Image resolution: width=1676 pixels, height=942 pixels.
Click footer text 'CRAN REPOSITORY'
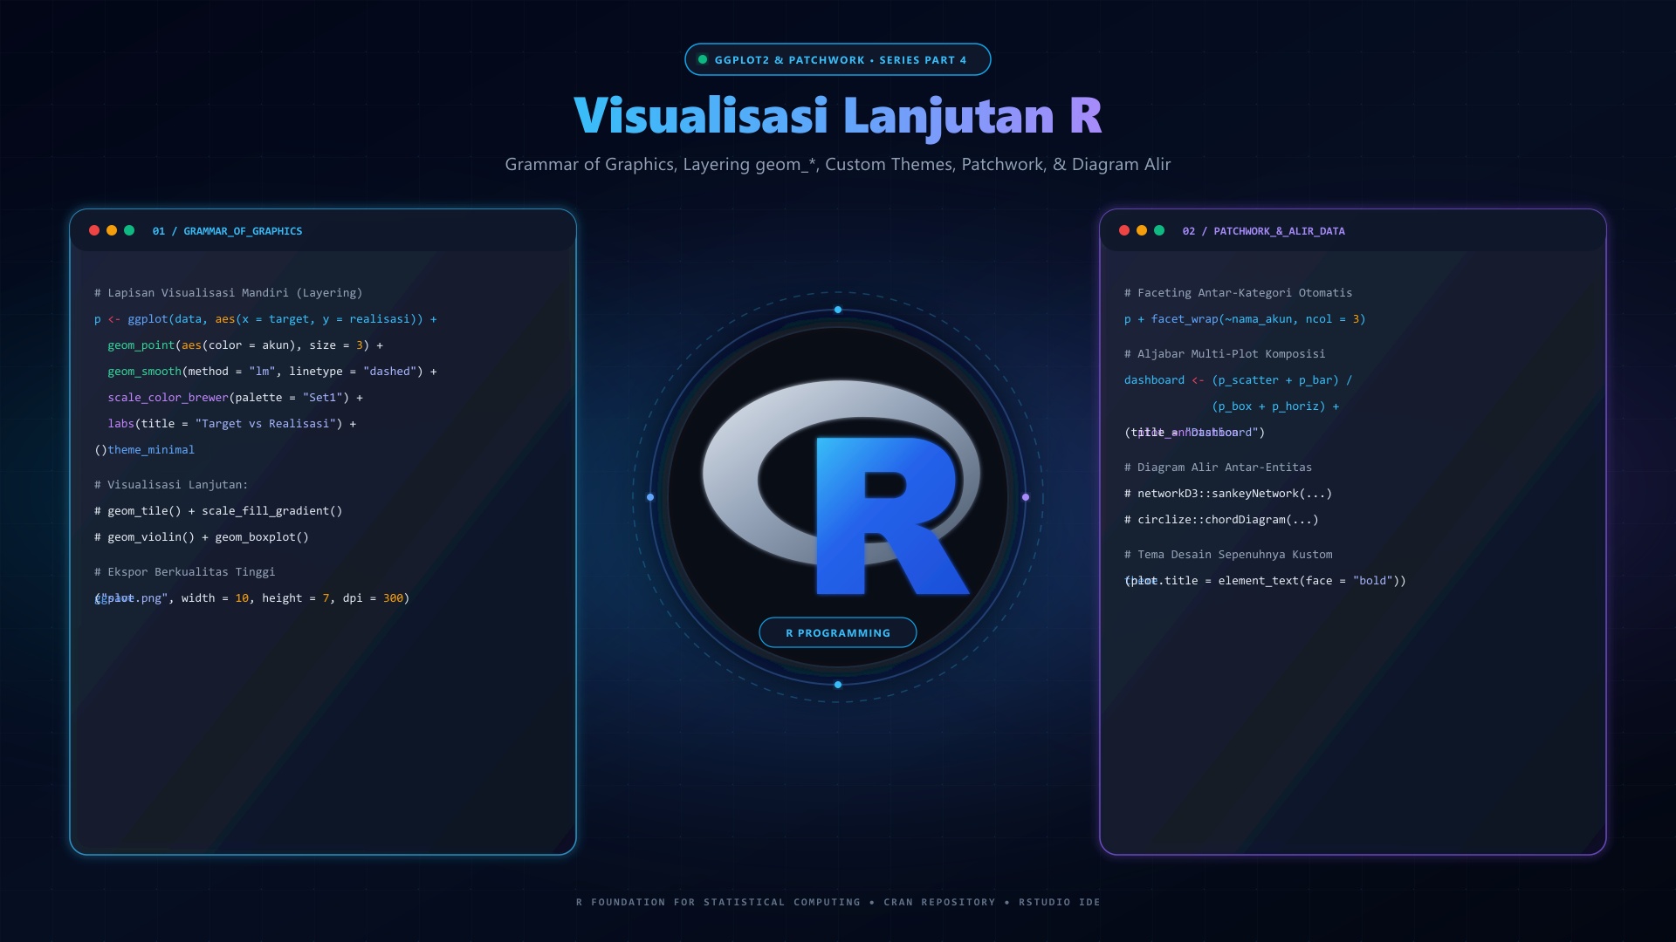(939, 902)
